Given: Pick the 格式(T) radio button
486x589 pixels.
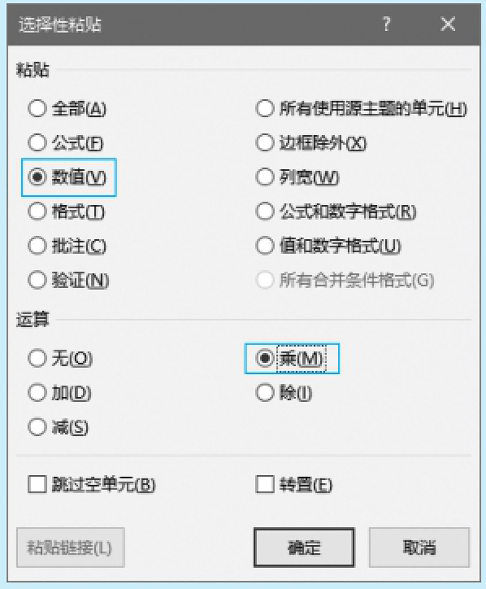Looking at the screenshot, I should coord(38,211).
